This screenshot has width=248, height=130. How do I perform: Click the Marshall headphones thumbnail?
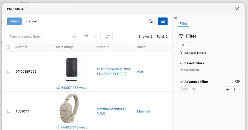[69, 108]
